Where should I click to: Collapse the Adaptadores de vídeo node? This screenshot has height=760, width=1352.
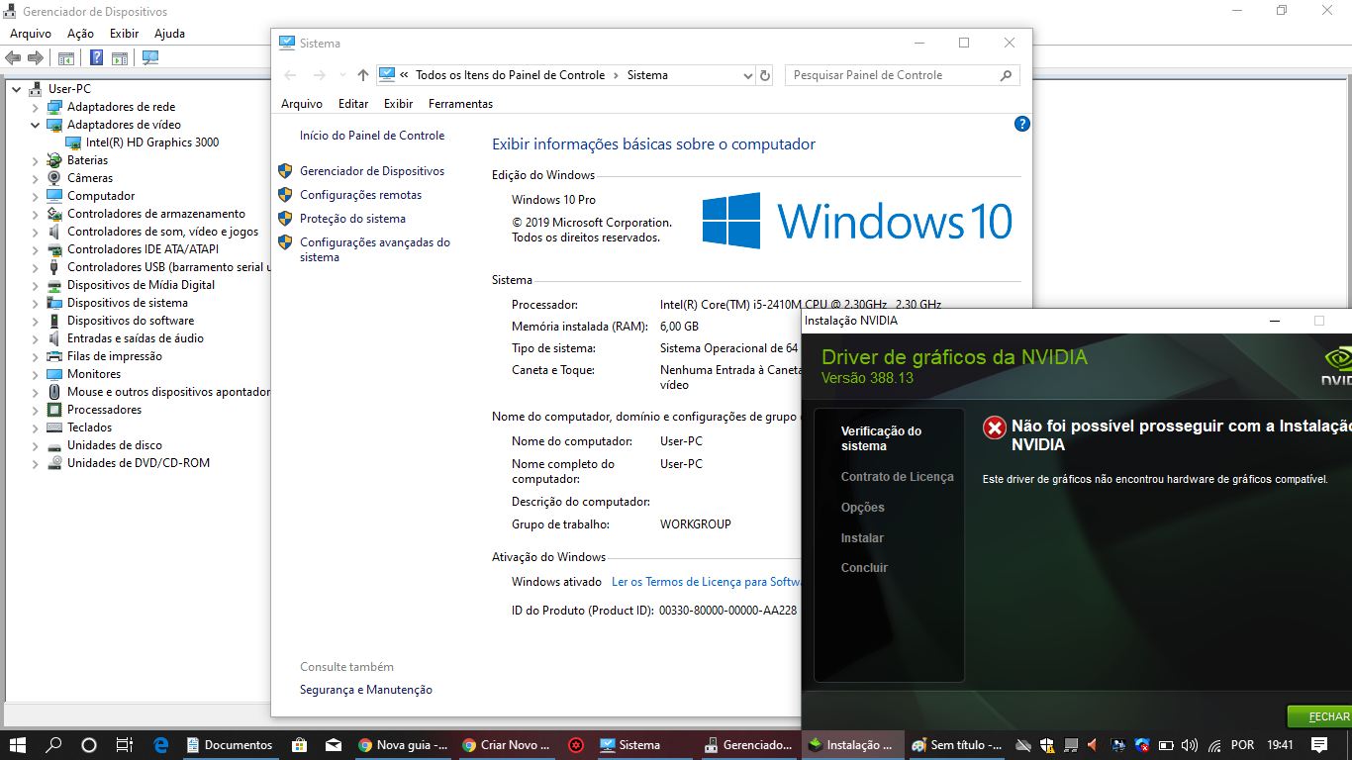[x=36, y=126]
